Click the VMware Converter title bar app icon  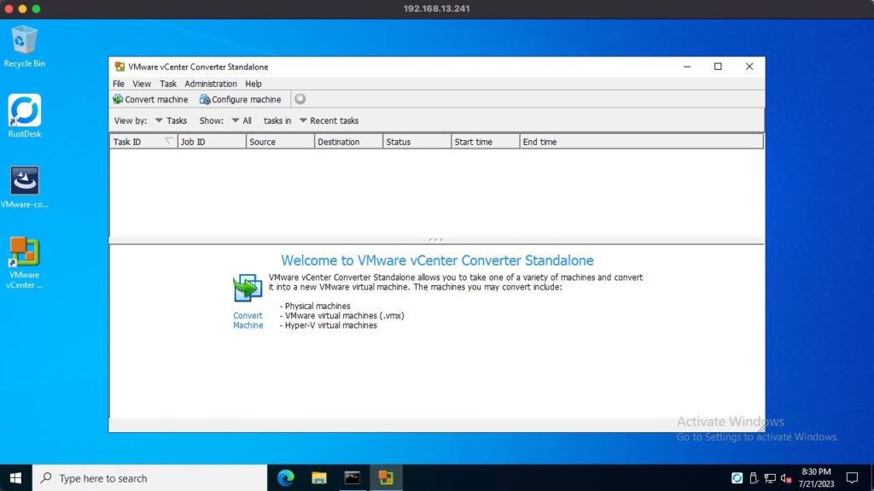[119, 67]
